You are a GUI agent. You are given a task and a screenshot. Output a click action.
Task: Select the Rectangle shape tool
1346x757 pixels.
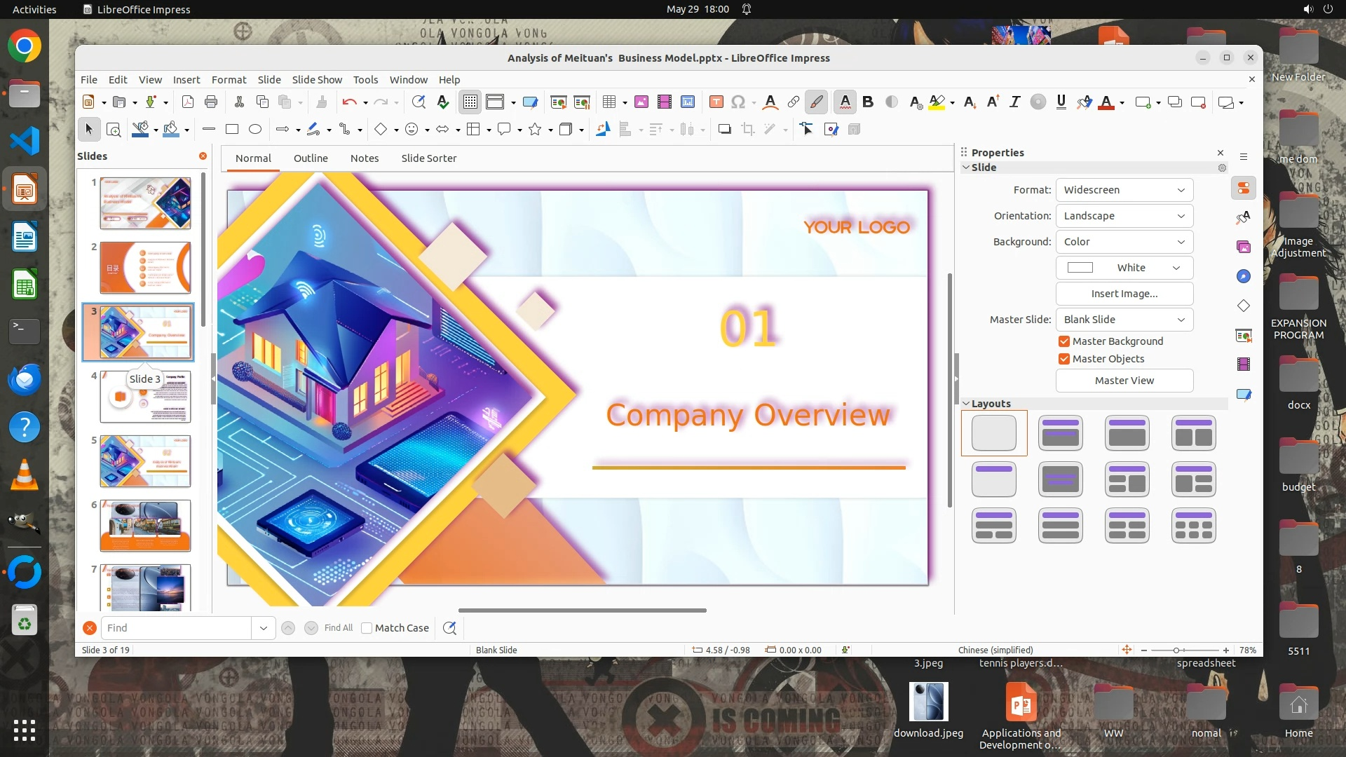pyautogui.click(x=232, y=129)
